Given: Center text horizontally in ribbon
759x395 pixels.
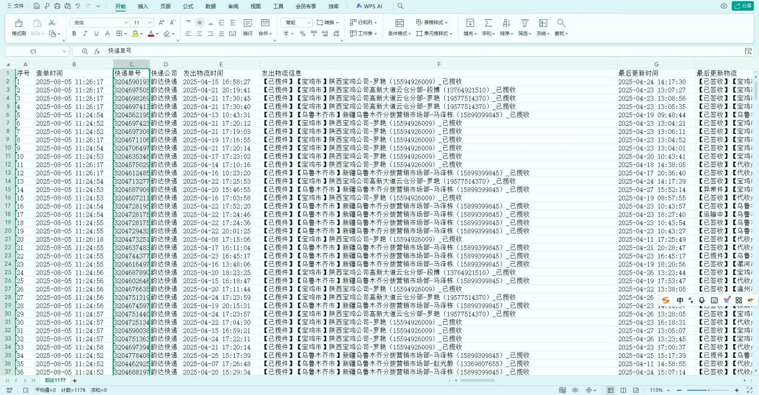Looking at the screenshot, I should [199, 34].
